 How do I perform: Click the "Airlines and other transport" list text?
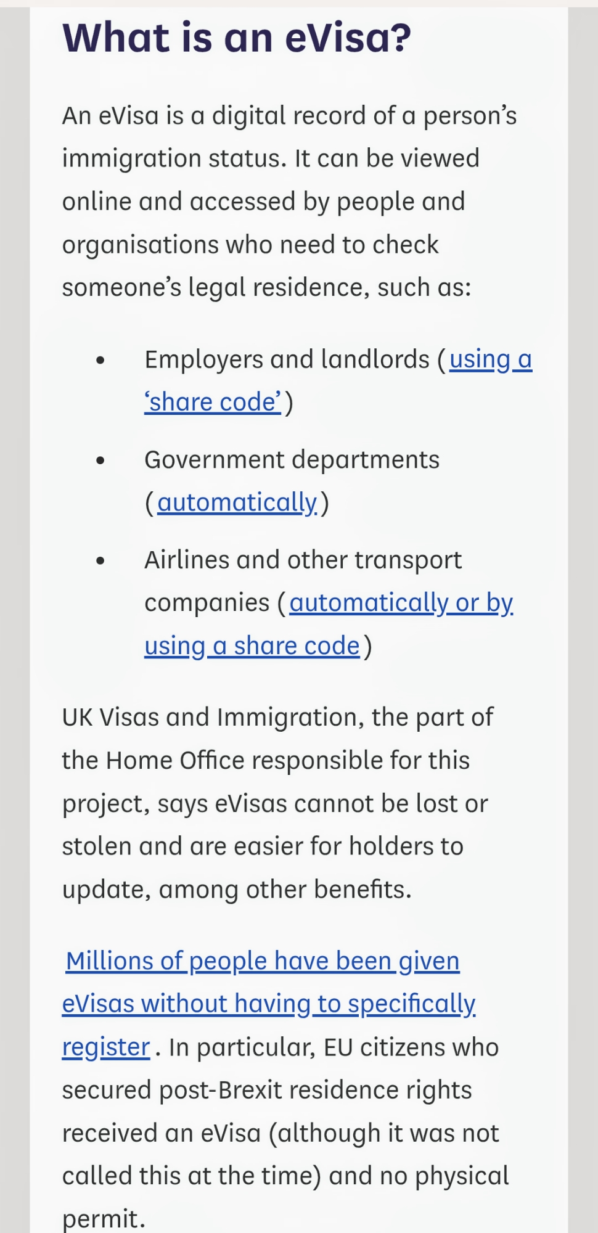point(303,560)
